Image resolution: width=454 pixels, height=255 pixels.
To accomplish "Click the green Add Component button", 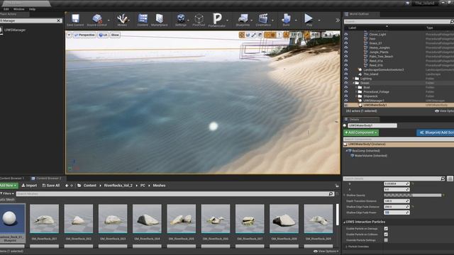I will [x=361, y=132].
